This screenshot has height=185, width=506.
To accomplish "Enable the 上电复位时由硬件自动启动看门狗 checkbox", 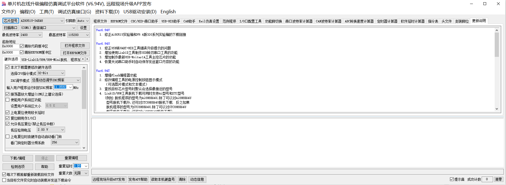I will [8, 137].
